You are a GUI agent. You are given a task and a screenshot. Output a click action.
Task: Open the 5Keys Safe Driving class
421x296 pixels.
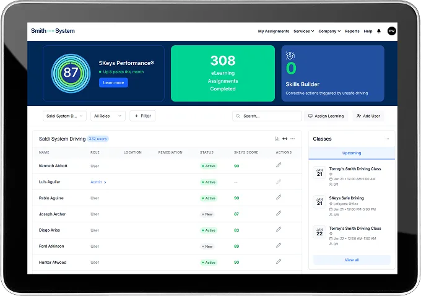tap(346, 198)
